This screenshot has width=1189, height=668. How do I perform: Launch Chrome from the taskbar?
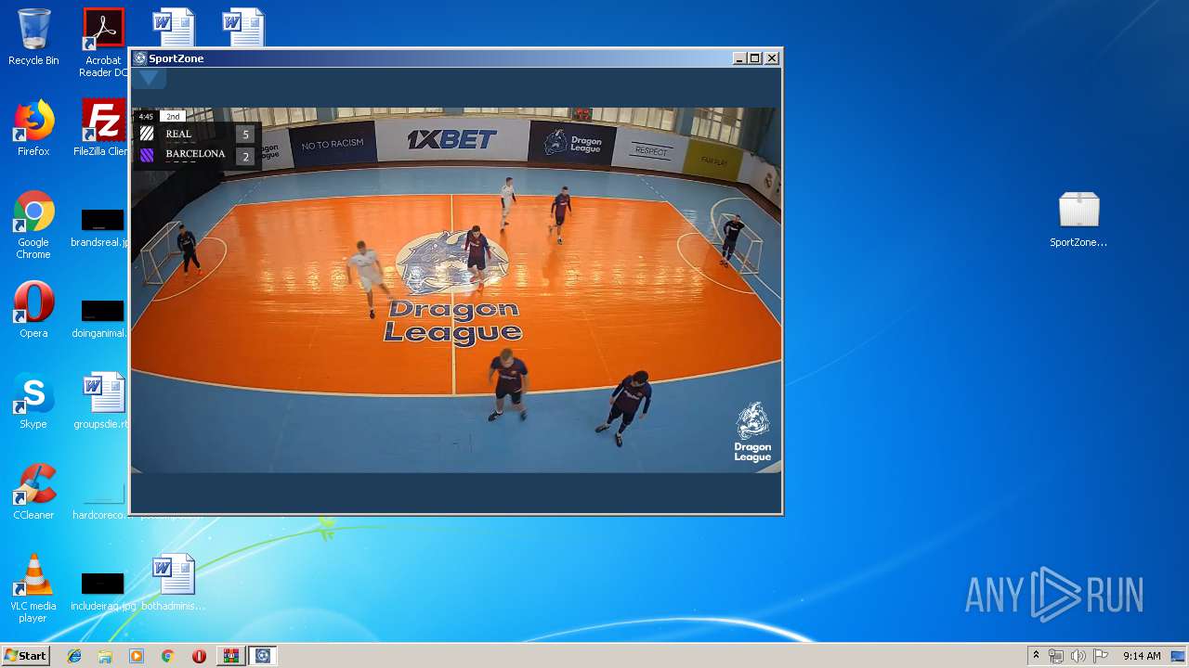point(167,656)
